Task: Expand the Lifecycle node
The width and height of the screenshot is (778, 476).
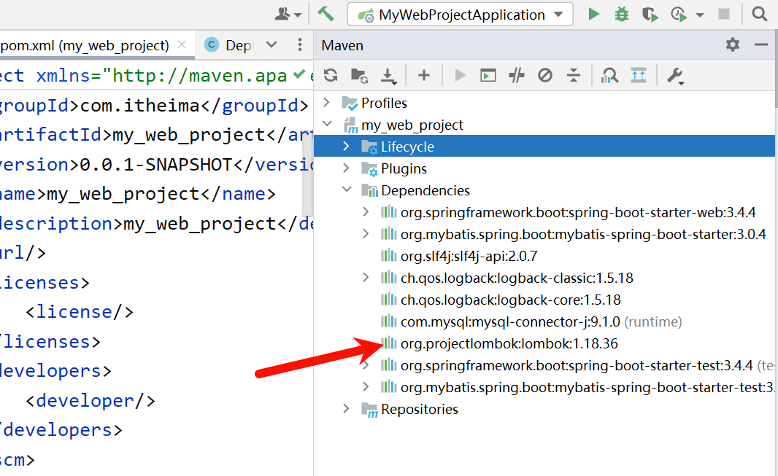Action: [x=347, y=146]
